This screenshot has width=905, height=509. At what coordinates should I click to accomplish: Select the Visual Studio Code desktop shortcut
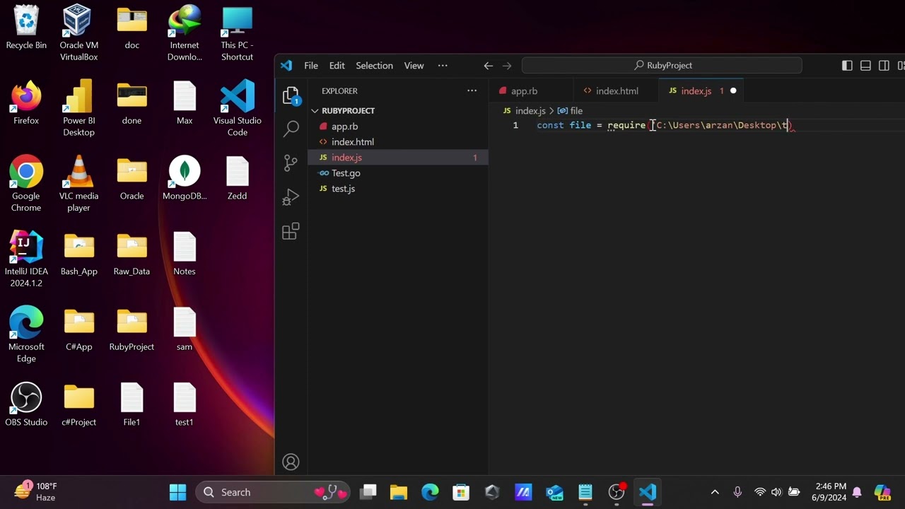237,109
